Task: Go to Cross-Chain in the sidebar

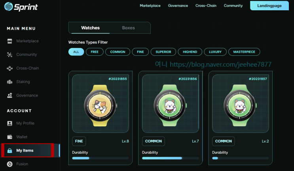Action: tap(28, 68)
